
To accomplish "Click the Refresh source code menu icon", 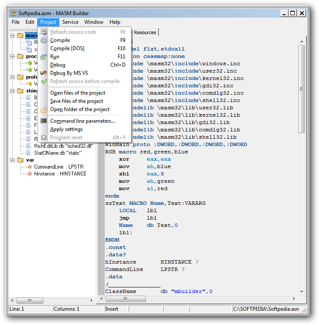I will (44, 32).
